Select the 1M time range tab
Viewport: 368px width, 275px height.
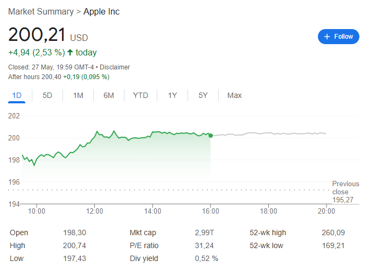78,95
